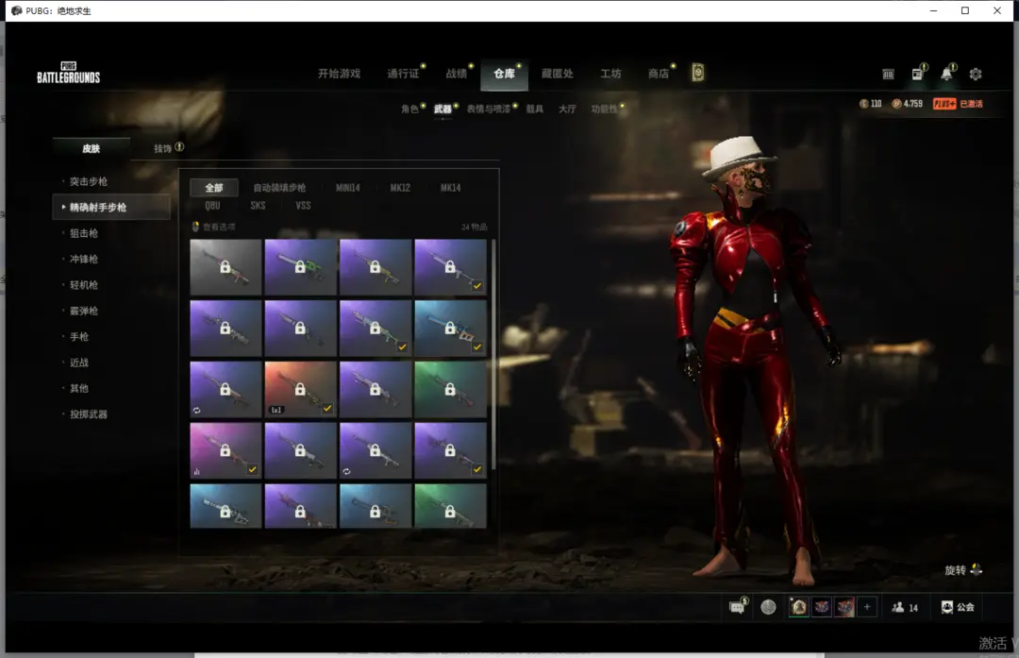Open the barcode-style icon in top bar
This screenshot has width=1019, height=658.
click(888, 75)
